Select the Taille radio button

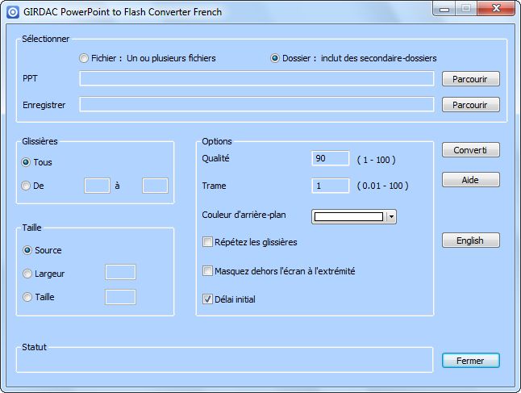(x=27, y=297)
